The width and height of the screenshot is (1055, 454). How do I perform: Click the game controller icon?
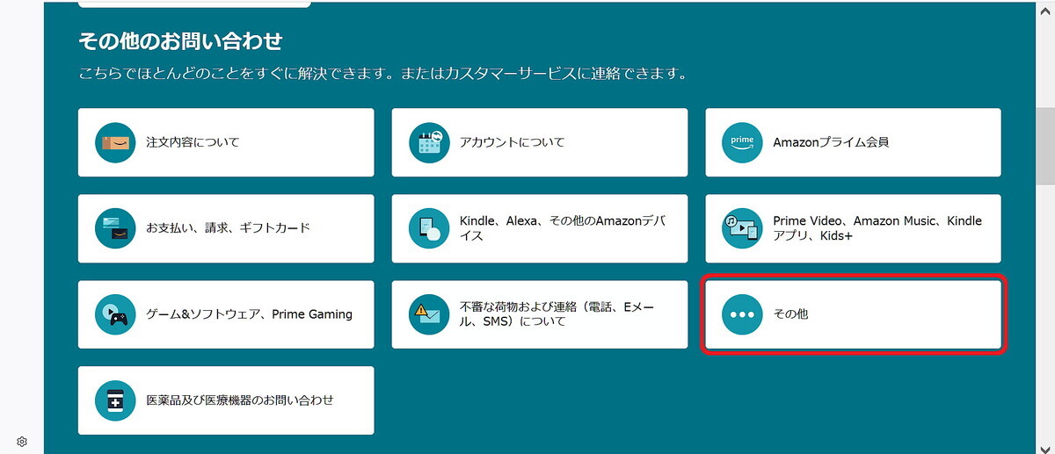tap(115, 314)
